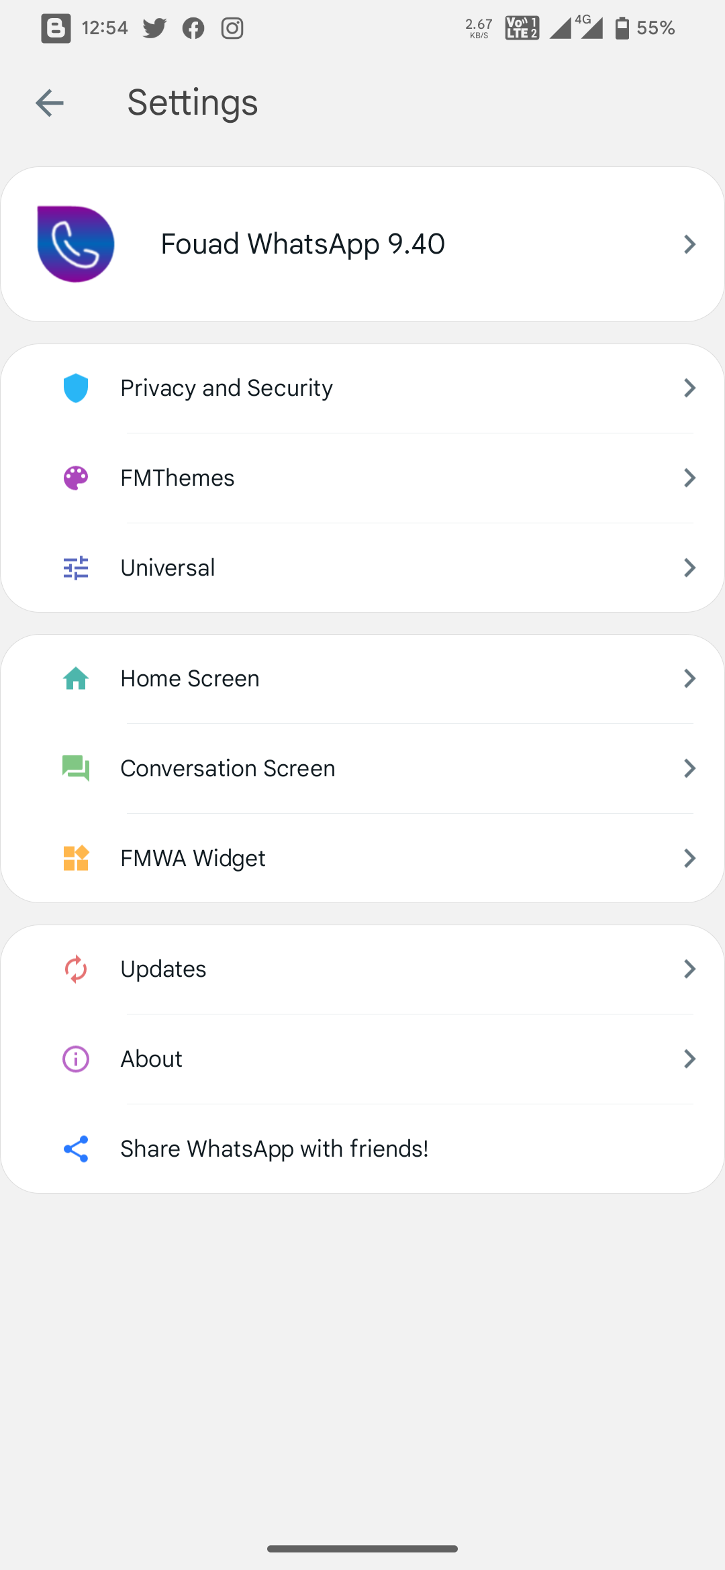Tap the Instagram notification icon in status bar
This screenshot has width=725, height=1570.
coord(232,28)
